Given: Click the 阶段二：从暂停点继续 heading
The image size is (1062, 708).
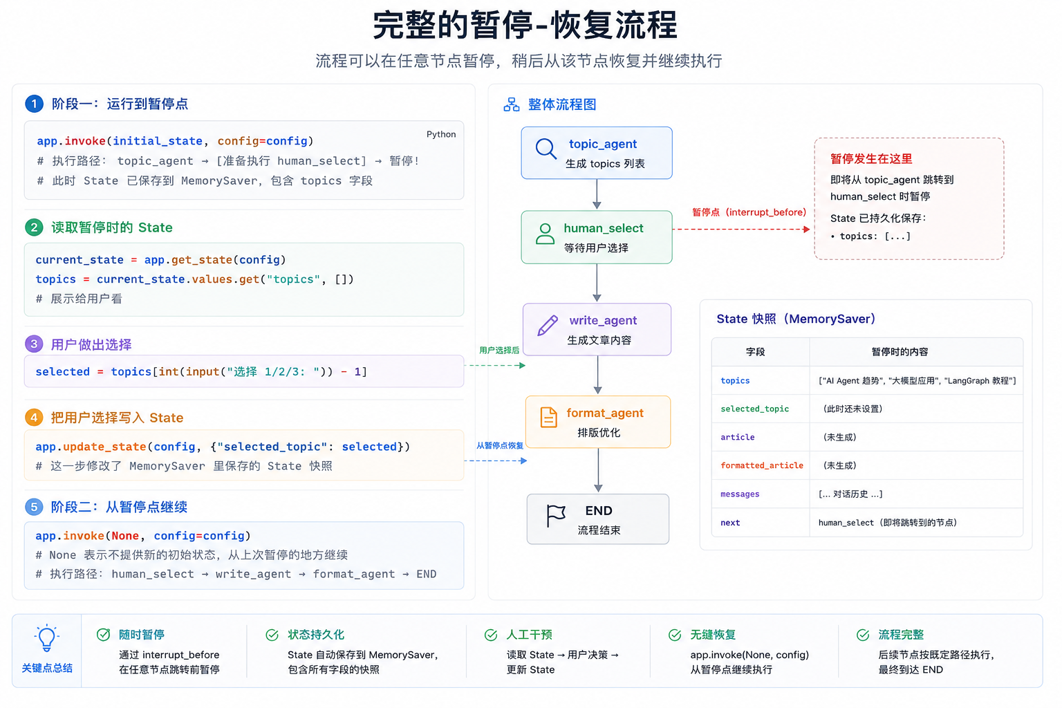Looking at the screenshot, I should pyautogui.click(x=119, y=507).
